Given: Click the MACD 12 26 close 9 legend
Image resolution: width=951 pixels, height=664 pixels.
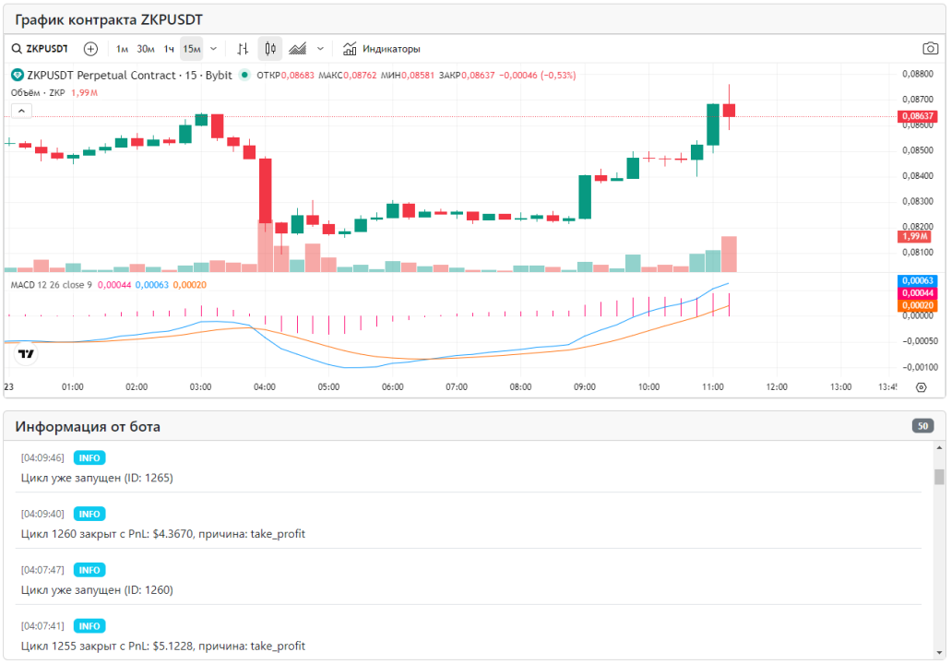Looking at the screenshot, I should [x=51, y=285].
